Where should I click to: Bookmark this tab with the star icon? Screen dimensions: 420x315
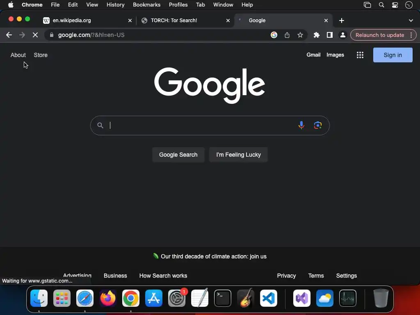pyautogui.click(x=300, y=35)
